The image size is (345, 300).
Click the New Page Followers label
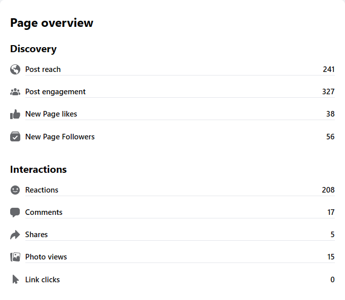(60, 136)
